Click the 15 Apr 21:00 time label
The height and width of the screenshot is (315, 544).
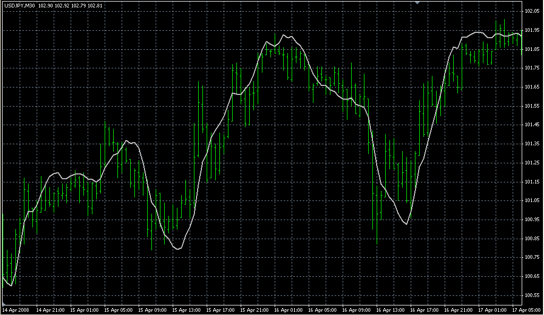(x=255, y=309)
